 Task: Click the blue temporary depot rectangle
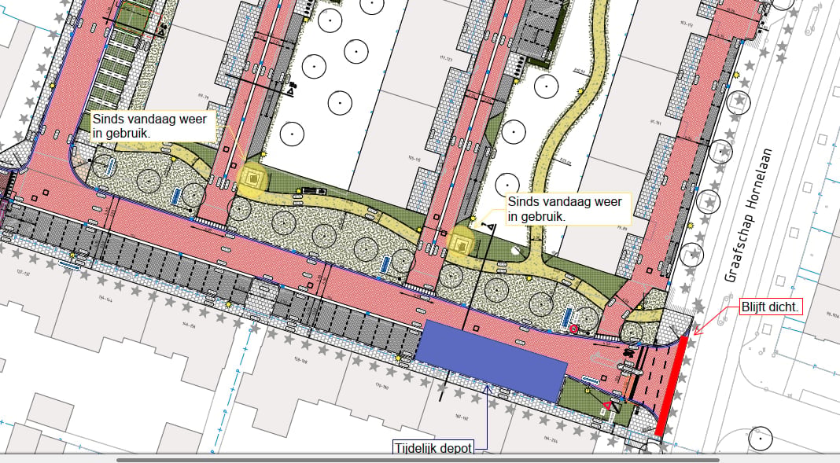[x=491, y=361]
